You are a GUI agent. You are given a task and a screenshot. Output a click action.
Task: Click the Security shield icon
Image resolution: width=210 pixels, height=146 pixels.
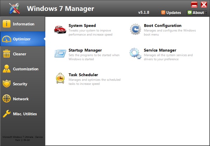click(7, 84)
